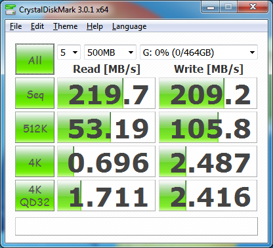Viewport: 273px width, 248px height.
Task: Expand the G: drive selection dropdown
Action: [199, 52]
